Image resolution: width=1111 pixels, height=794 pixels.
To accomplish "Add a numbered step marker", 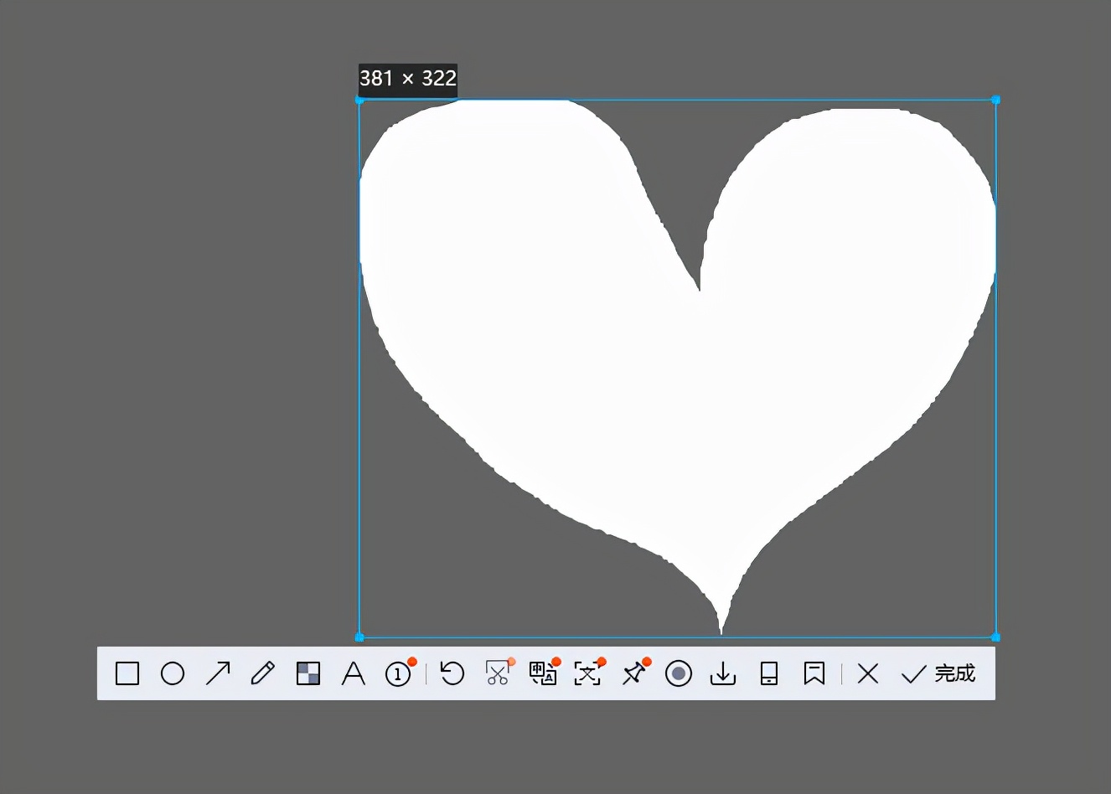I will [399, 673].
